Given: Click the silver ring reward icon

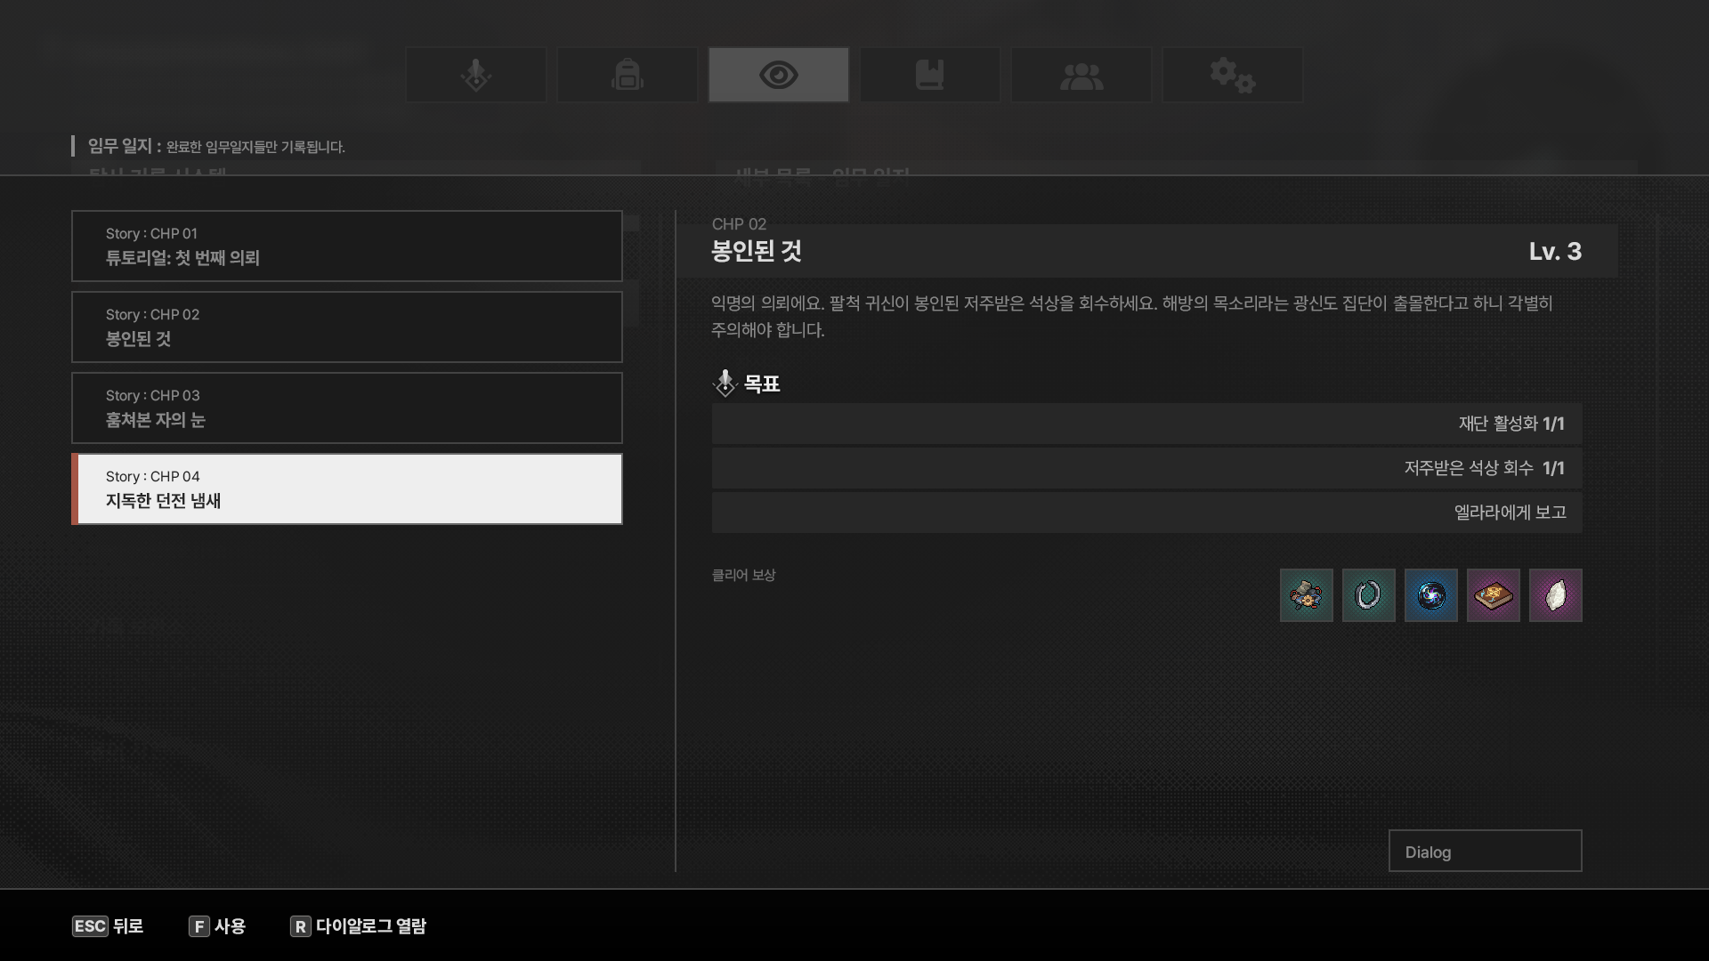Looking at the screenshot, I should click(1368, 595).
